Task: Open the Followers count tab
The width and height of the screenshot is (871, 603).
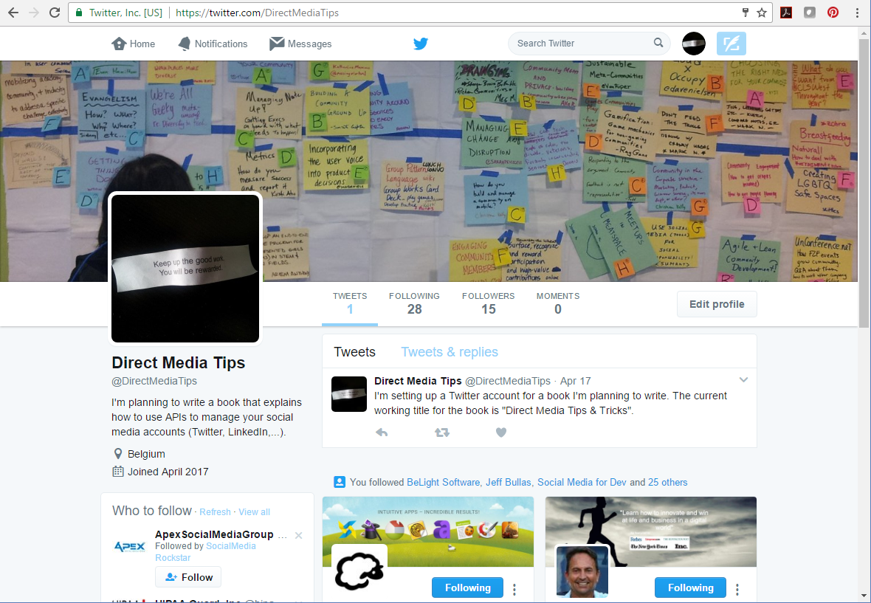Action: click(488, 304)
